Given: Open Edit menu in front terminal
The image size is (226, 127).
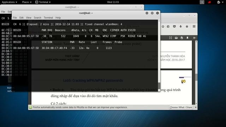Looking at the screenshot, I should tap(21, 18).
